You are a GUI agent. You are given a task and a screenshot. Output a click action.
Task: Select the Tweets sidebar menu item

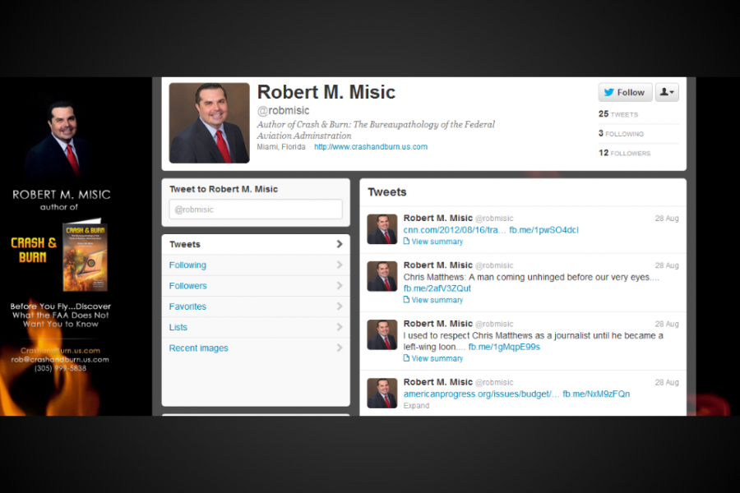256,244
